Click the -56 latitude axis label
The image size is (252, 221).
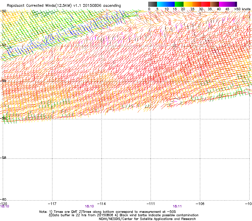(3, 118)
